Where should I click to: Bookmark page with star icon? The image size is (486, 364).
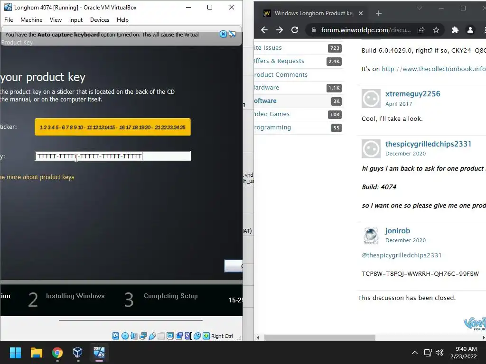[x=436, y=30]
